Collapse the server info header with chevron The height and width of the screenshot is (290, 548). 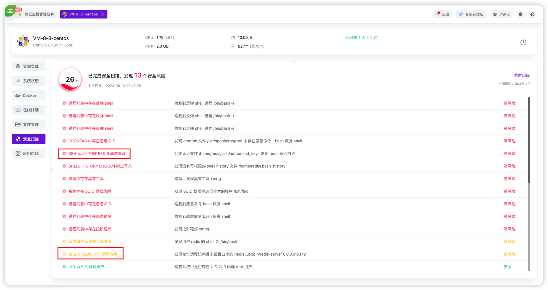coord(294,61)
